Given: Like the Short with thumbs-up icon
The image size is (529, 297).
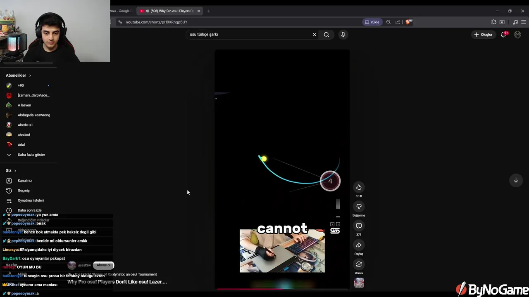Looking at the screenshot, I should coord(359,187).
